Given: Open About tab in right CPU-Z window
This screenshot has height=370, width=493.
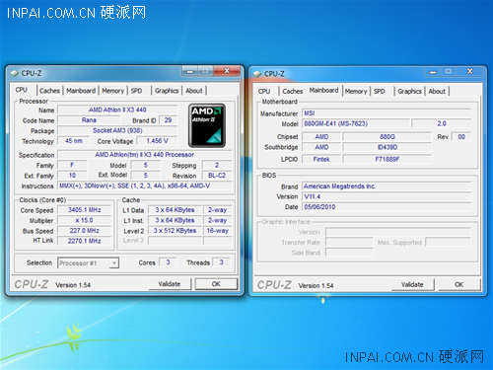Looking at the screenshot, I should pos(437,91).
